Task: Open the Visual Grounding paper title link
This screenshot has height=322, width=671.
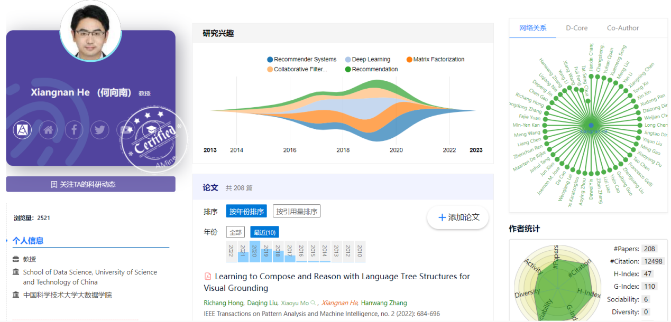Action: [337, 282]
